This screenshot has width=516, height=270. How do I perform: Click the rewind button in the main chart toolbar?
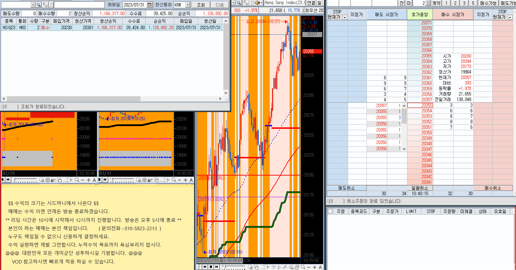click(x=205, y=267)
